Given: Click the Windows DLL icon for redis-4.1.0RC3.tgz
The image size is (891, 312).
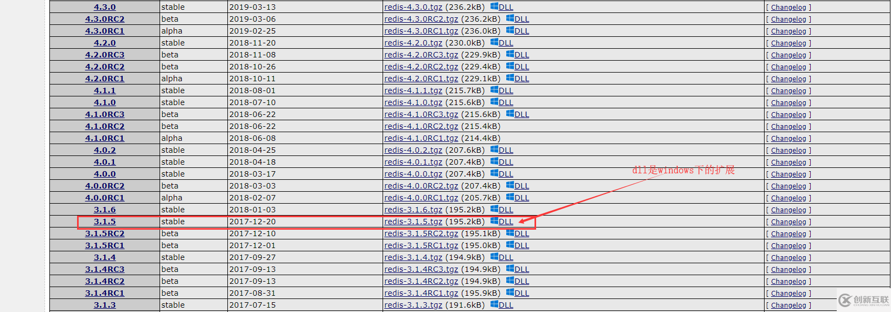Looking at the screenshot, I should click(x=510, y=114).
